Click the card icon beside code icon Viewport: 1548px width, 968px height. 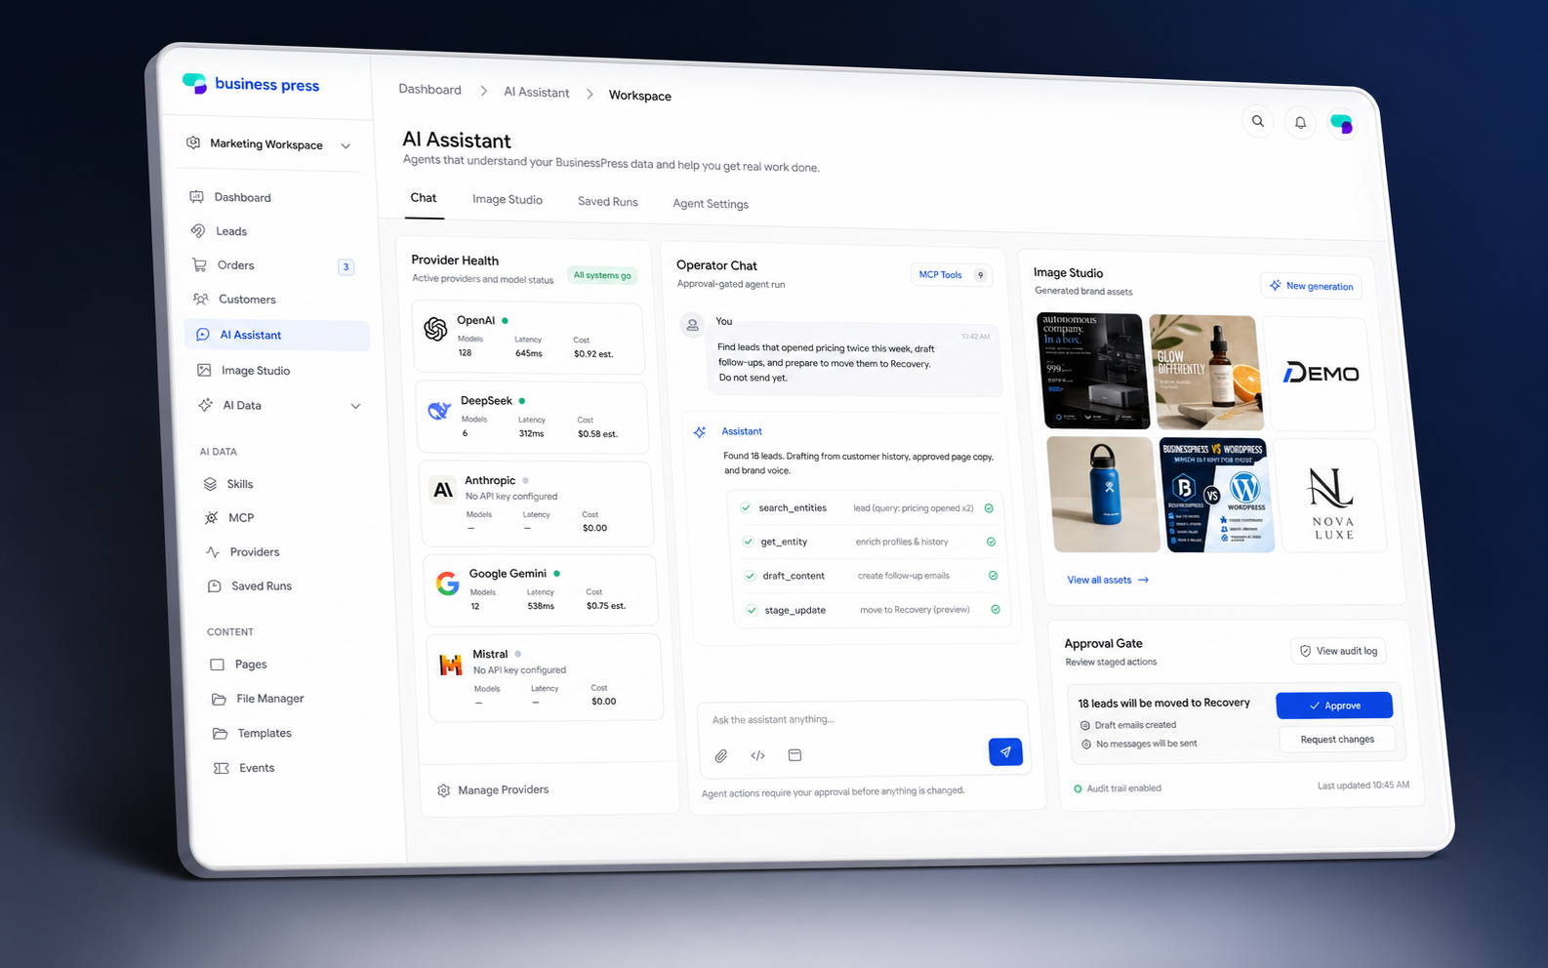coord(795,754)
